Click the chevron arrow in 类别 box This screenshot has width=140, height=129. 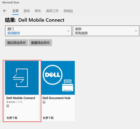tap(136, 31)
